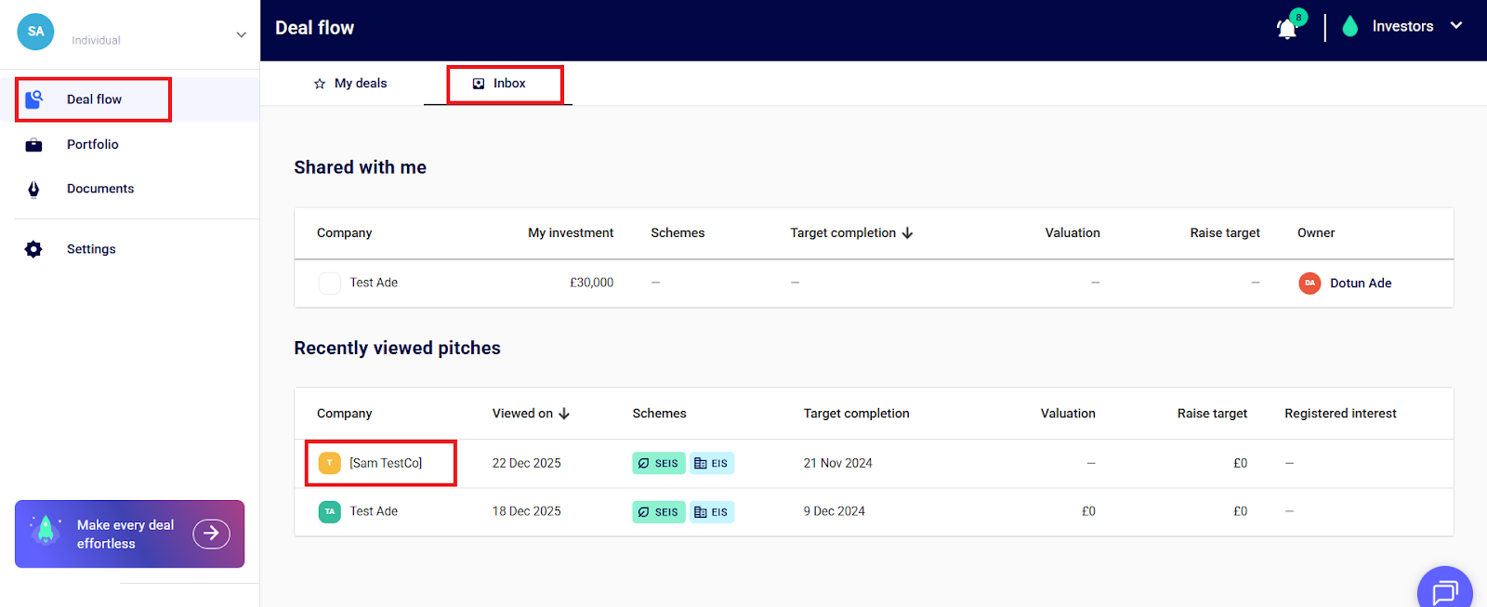1487x607 pixels.
Task: Open the [Sam TestCo] pitch
Action: coord(385,463)
